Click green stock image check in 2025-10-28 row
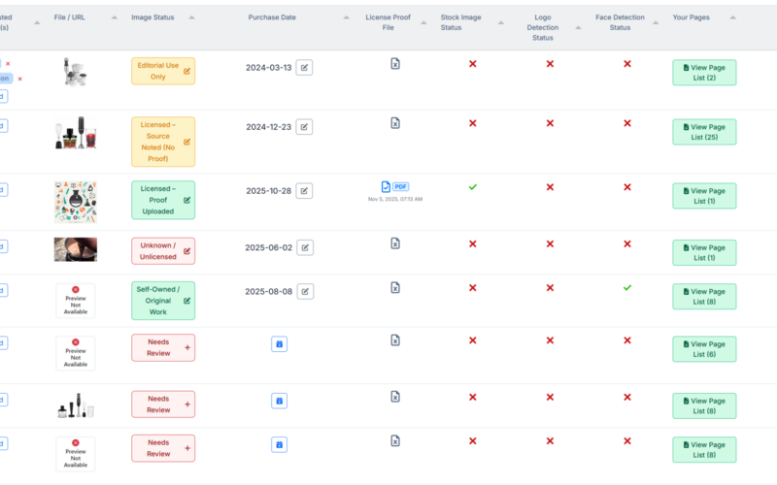Image resolution: width=777 pixels, height=485 pixels. [473, 187]
